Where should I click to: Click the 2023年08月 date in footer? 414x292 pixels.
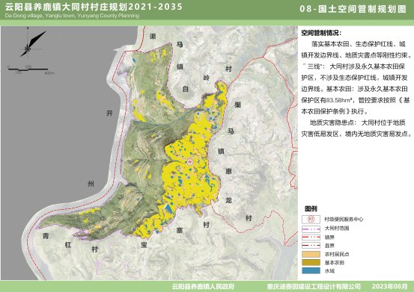click(390, 286)
